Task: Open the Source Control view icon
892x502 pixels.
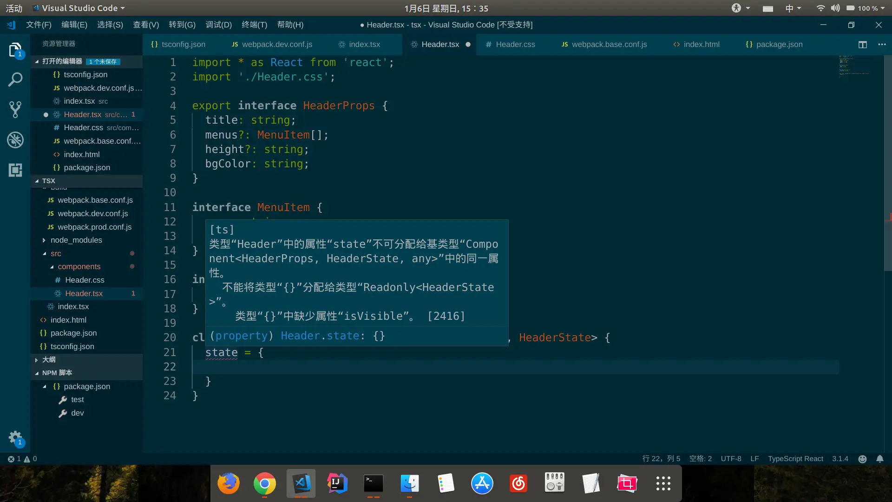Action: click(x=15, y=110)
